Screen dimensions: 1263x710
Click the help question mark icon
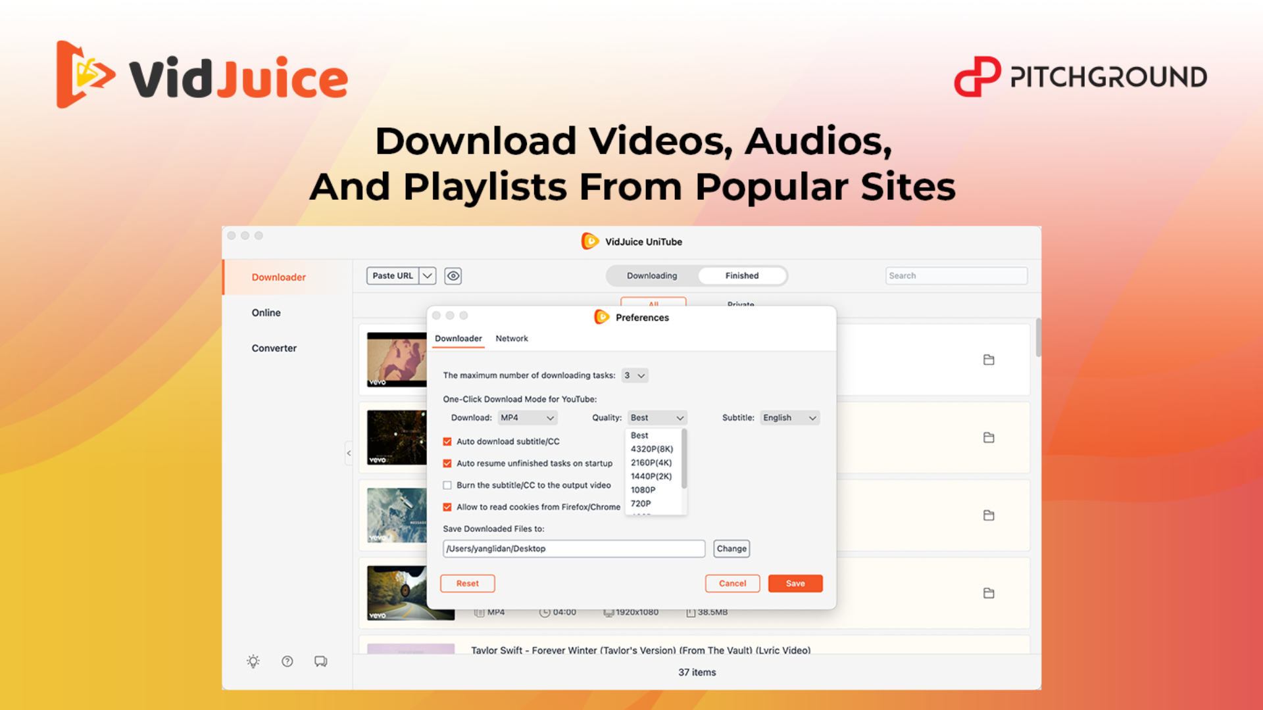click(x=287, y=661)
